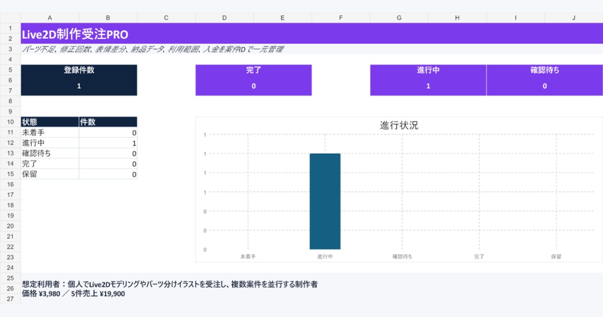
Task: Select column A header
Action: pos(49,18)
